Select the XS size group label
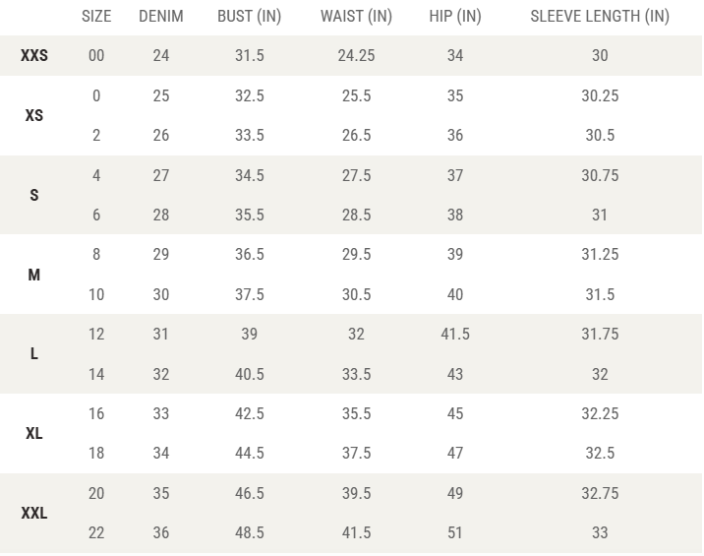The image size is (704, 556). [x=34, y=115]
